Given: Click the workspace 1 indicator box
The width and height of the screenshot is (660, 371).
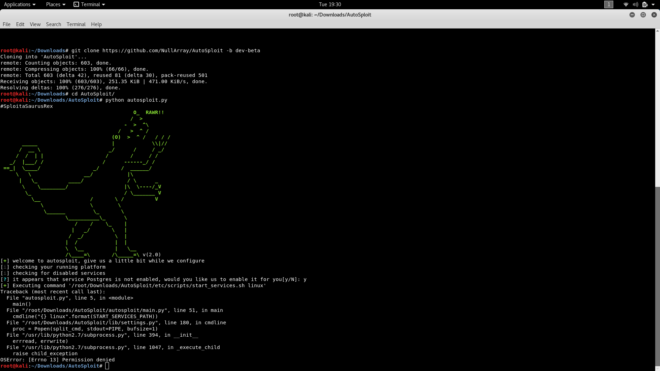Looking at the screenshot, I should [x=608, y=4].
